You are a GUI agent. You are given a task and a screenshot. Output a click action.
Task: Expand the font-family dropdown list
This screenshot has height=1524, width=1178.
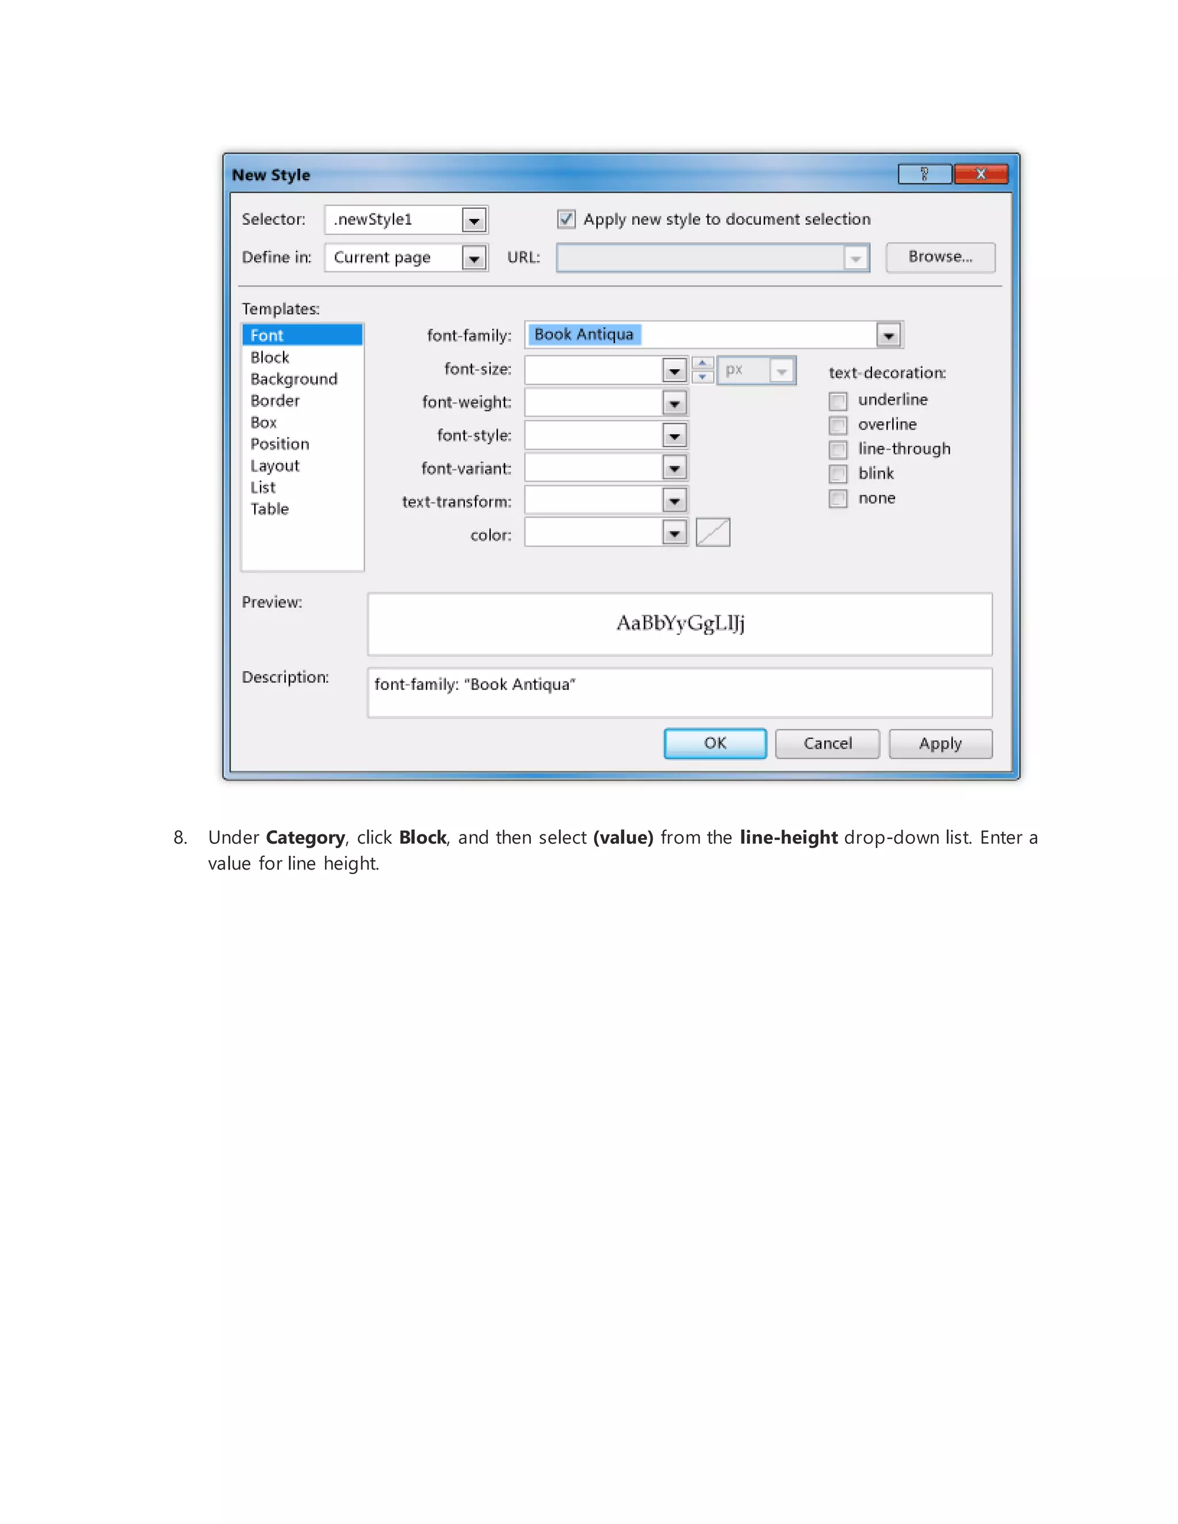click(x=888, y=336)
